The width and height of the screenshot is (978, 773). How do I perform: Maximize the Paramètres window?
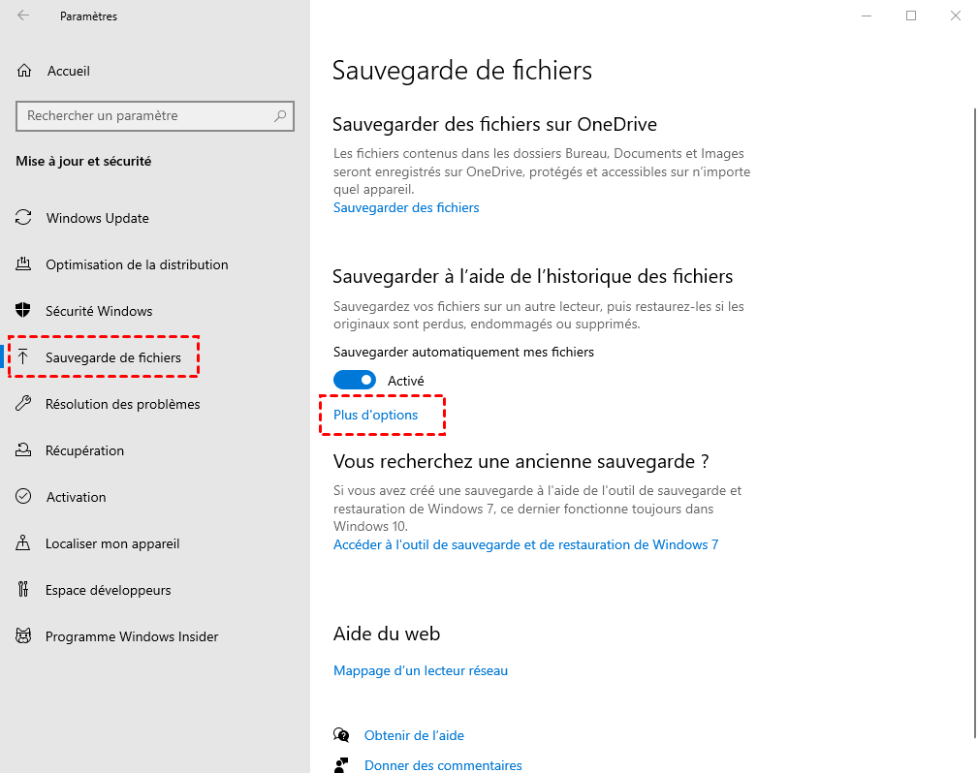(911, 15)
